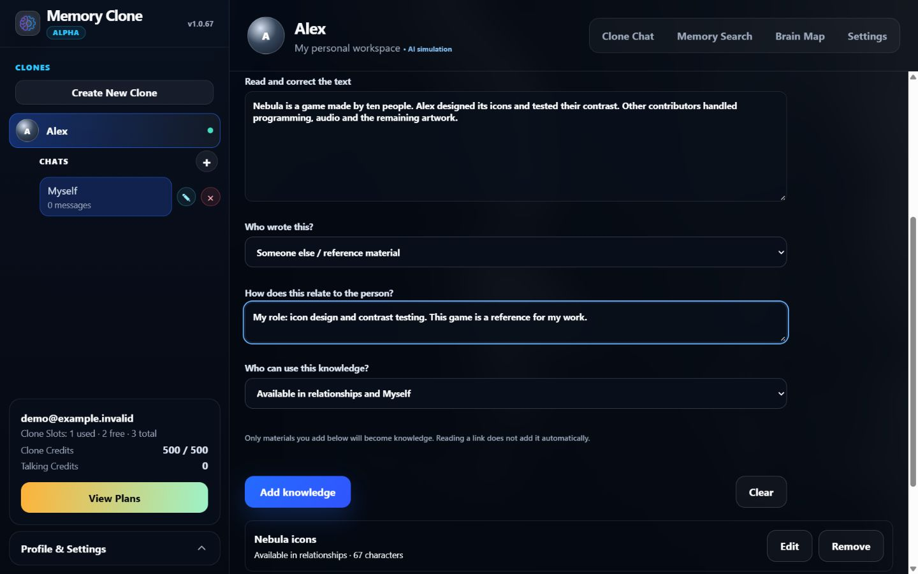Click the Add knowledge button
The height and width of the screenshot is (574, 918).
coord(298,492)
